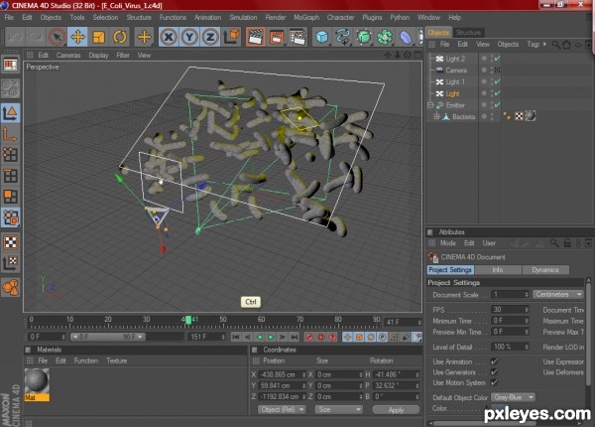Image resolution: width=595 pixels, height=427 pixels.
Task: Click the layout switch icon in sidebar
Action: 10,65
